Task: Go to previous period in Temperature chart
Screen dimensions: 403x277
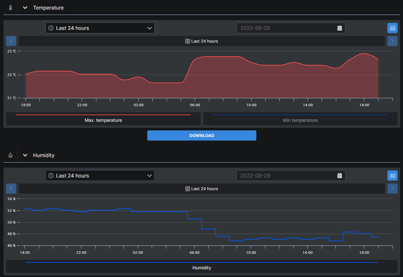Action: point(11,41)
